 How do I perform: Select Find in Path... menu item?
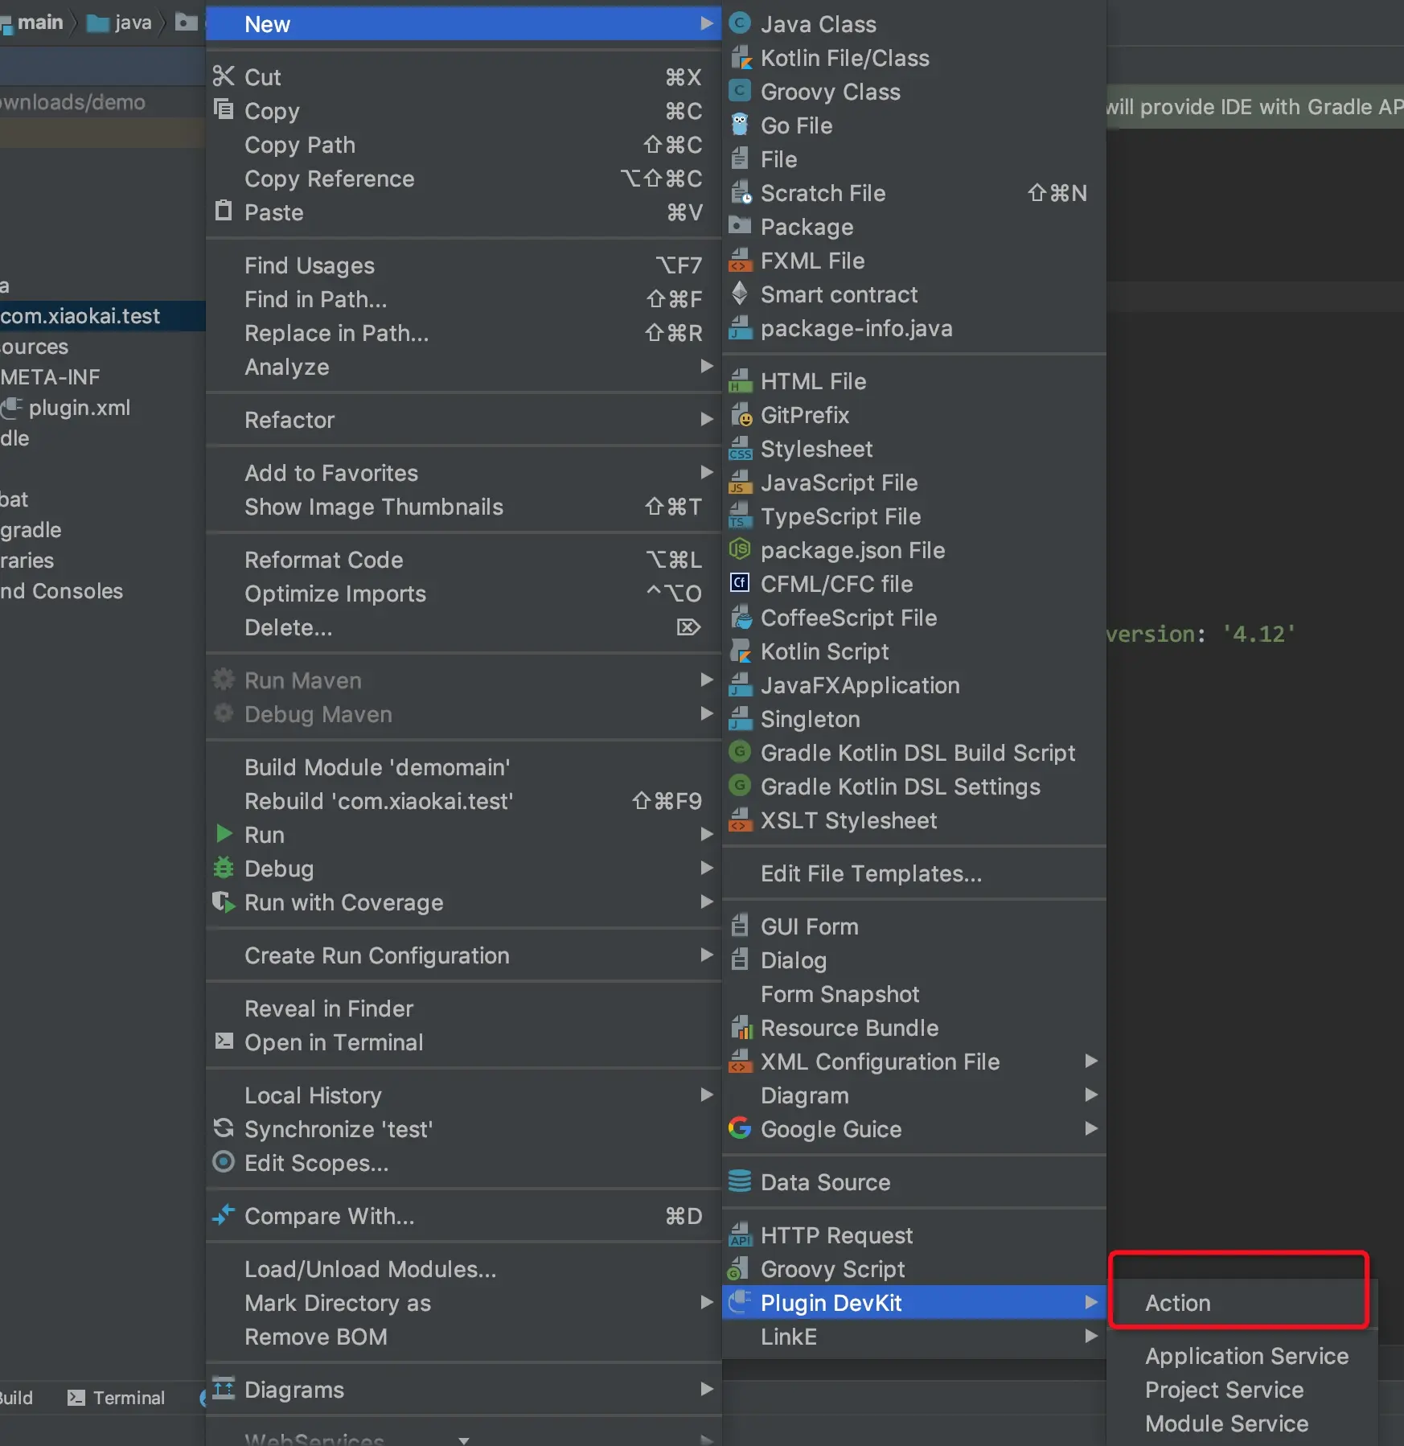point(464,299)
